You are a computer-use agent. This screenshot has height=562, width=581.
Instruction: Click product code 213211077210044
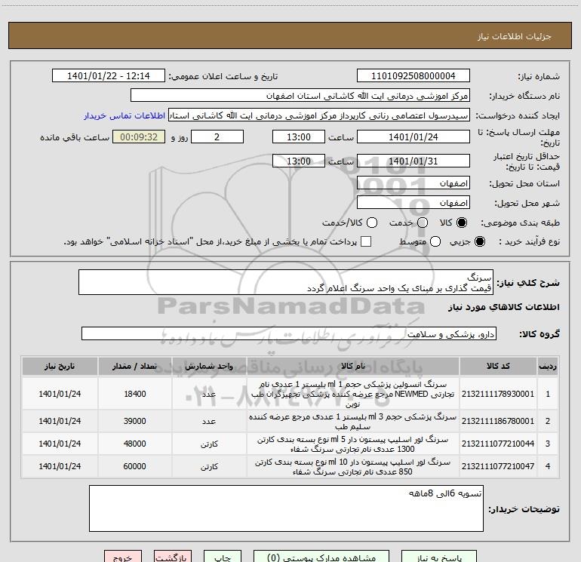(498, 444)
